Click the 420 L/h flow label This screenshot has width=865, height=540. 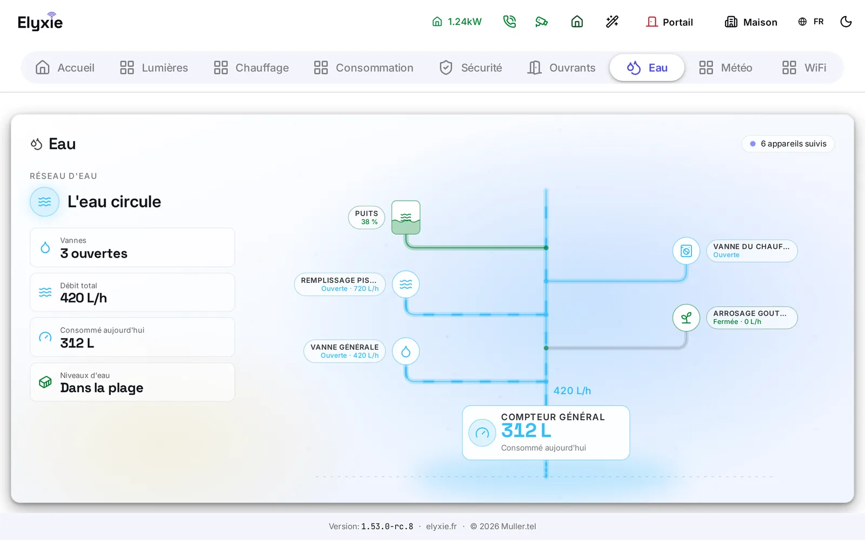(572, 391)
